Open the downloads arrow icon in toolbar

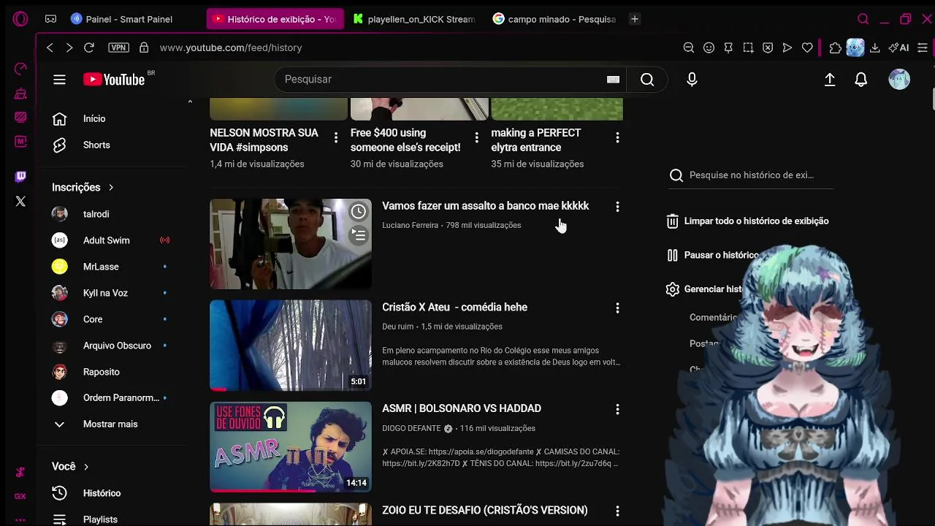(x=875, y=47)
